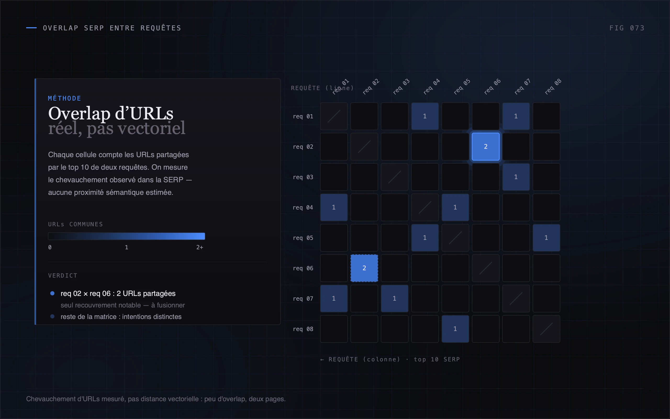670x419 pixels.
Task: Click the footer caption 'Chevauchement d'URLs mesuré'
Action: point(156,399)
